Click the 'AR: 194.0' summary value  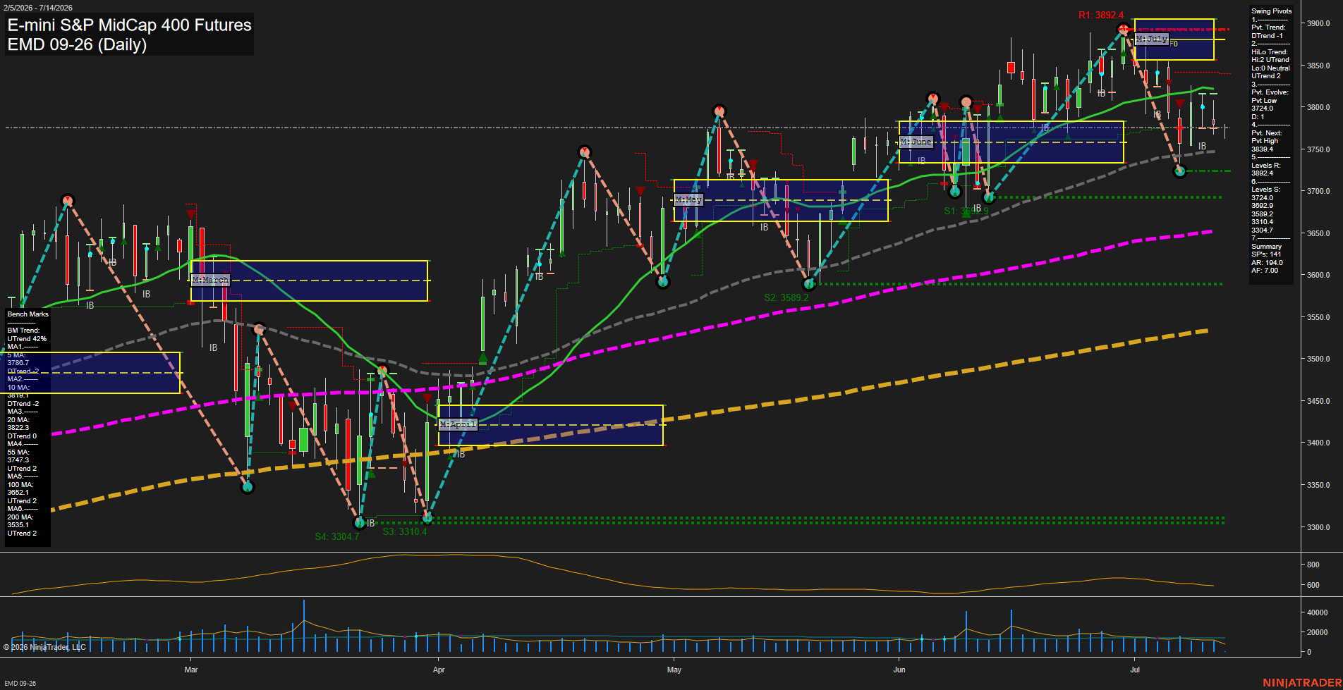point(1267,263)
